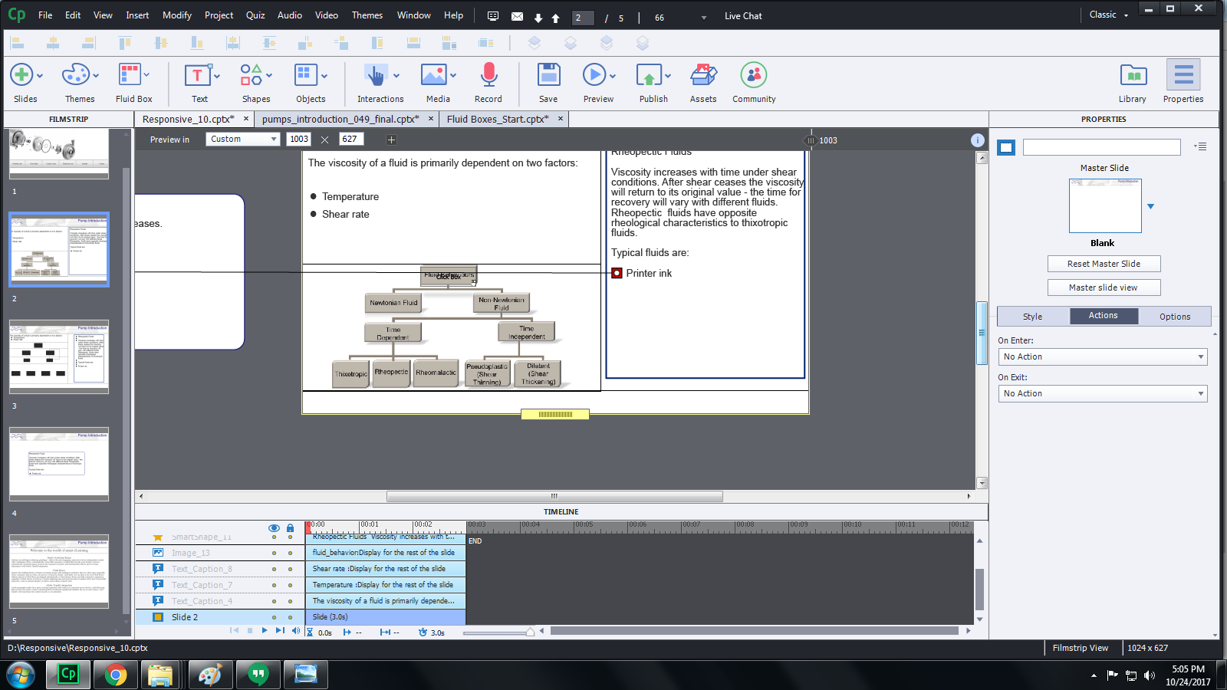Click the Publish icon
The height and width of the screenshot is (690, 1227).
pos(650,76)
